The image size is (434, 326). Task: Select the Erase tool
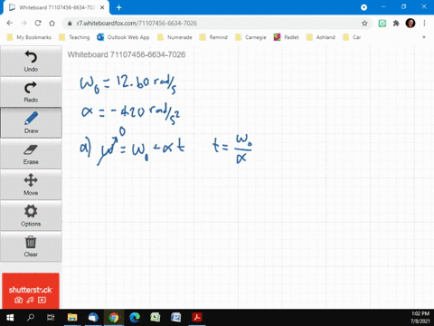[x=31, y=154]
